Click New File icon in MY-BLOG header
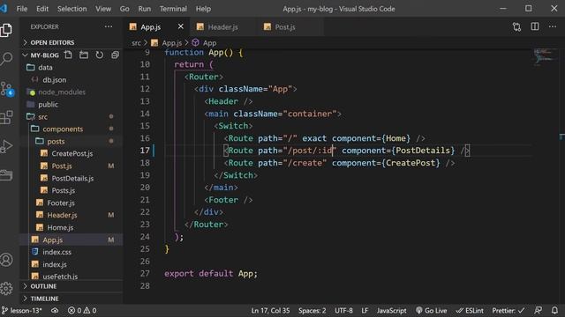Screen dimensions: 565x317 point(68,55)
